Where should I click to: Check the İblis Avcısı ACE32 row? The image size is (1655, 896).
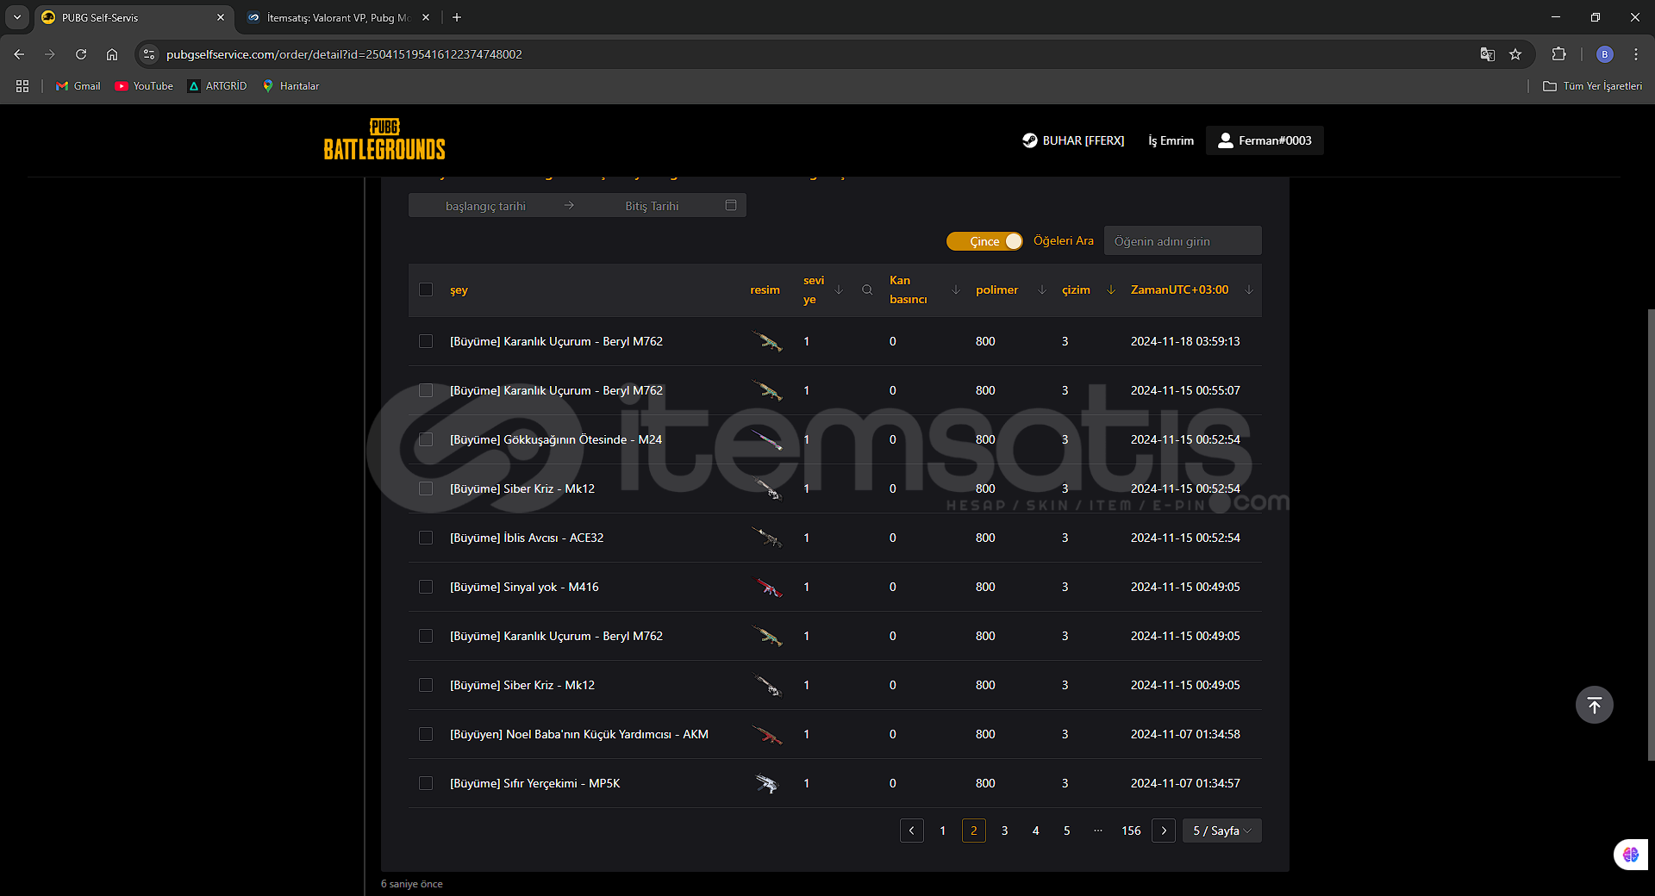coord(426,538)
